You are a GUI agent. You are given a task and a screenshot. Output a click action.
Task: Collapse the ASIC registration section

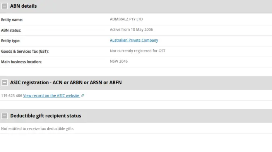click(5, 82)
